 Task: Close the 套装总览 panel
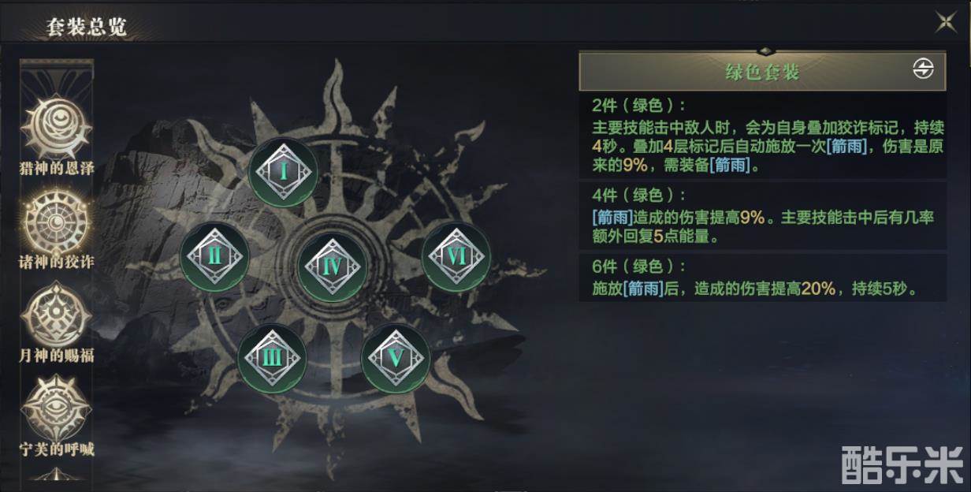tap(946, 21)
